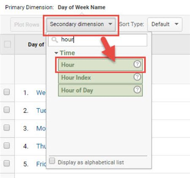Viewport: 190px width, 178px height.
Task: Open help icon for Hour Index
Action: pyautogui.click(x=137, y=77)
